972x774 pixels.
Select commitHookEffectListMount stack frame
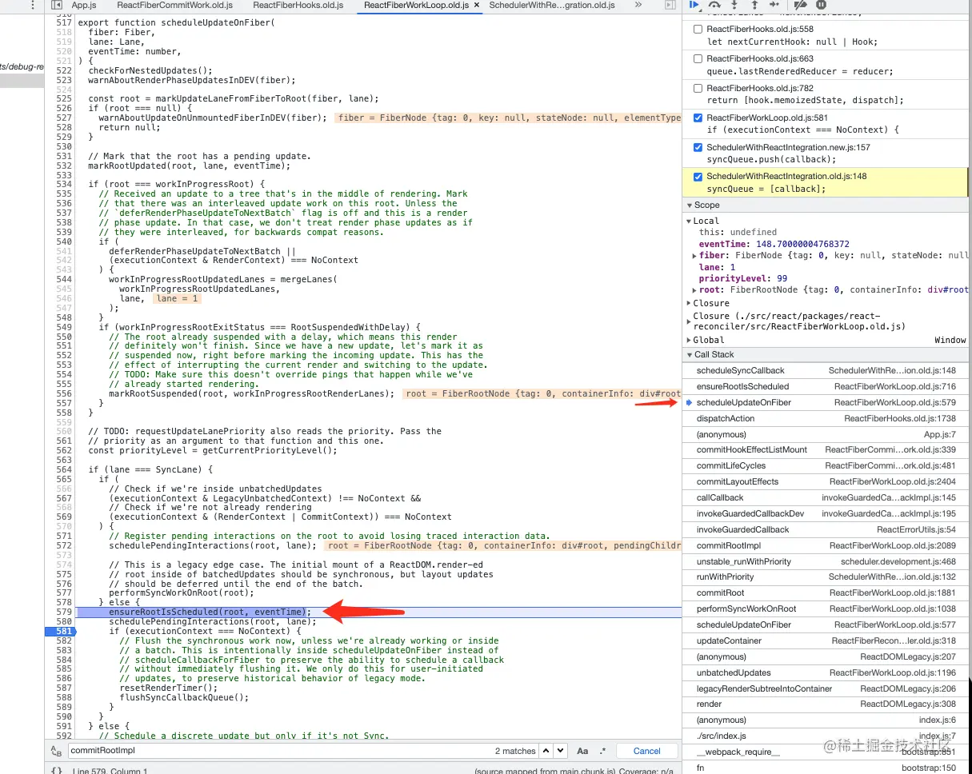(826, 449)
